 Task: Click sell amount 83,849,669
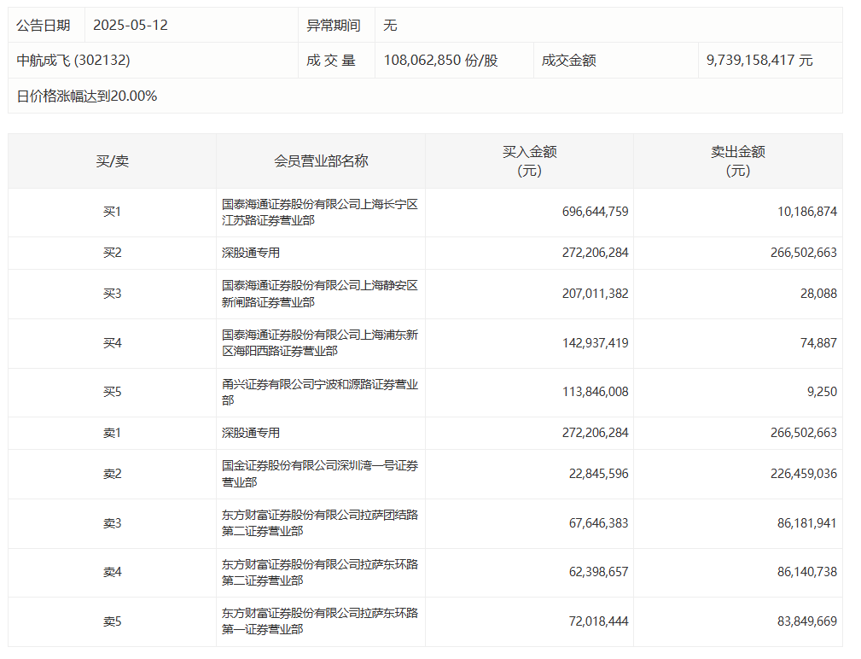(806, 621)
